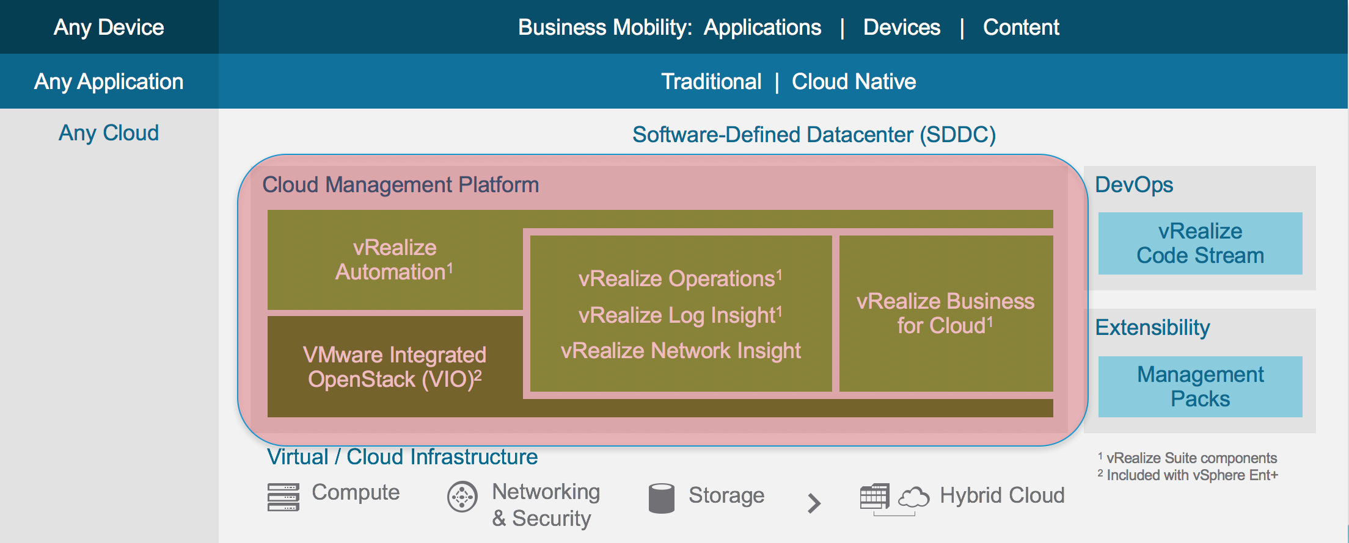Click the Storage cylinder icon

661,498
